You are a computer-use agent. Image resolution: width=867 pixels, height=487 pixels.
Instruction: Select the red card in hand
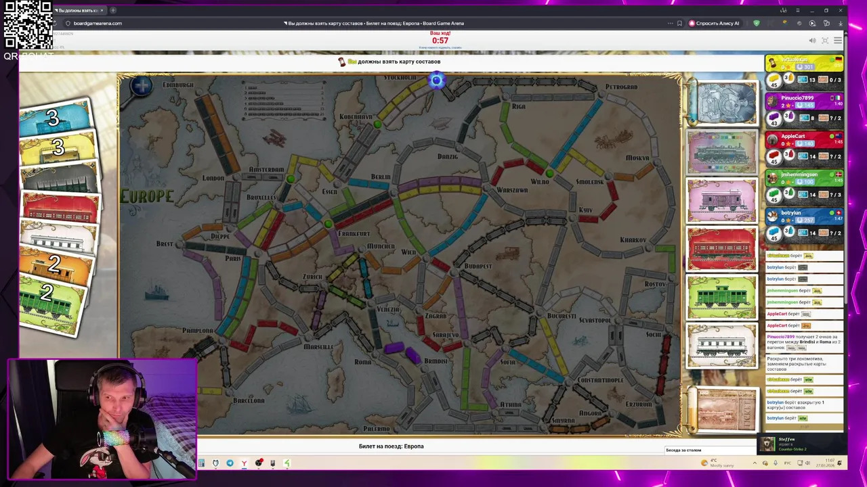pos(61,206)
